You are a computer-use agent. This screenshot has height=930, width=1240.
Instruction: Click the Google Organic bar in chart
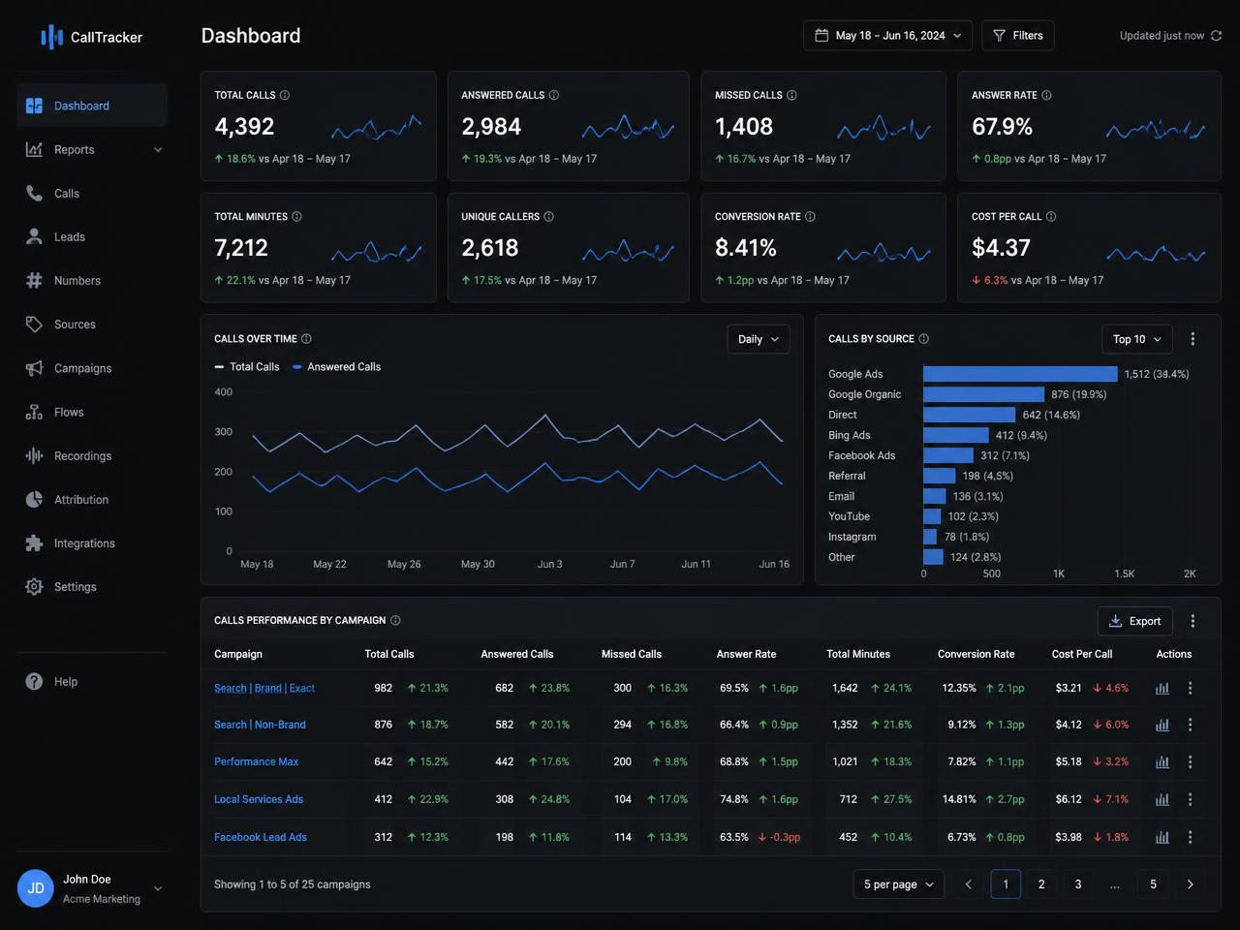[984, 394]
